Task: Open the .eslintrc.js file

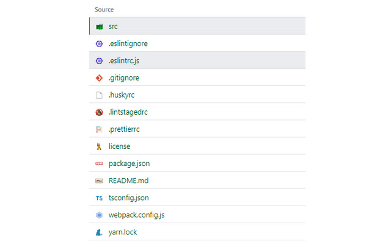Action: click(124, 61)
